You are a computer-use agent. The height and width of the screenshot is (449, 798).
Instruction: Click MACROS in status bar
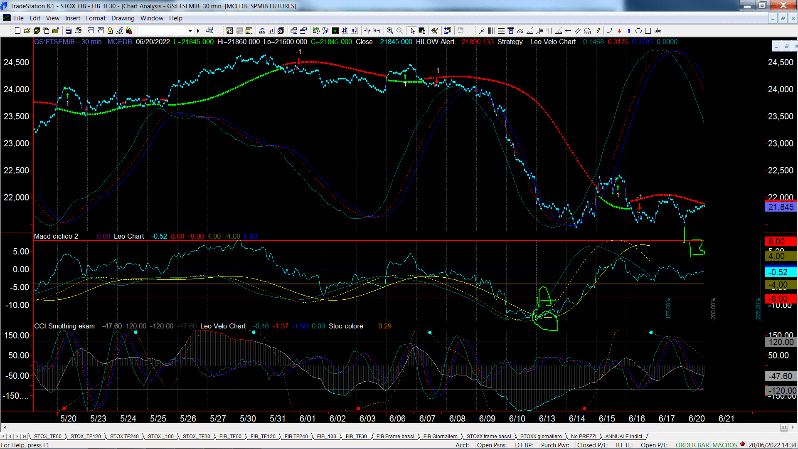724,445
